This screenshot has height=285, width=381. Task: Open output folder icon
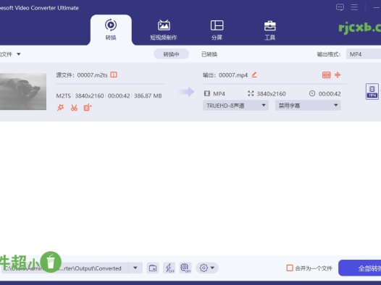153,268
